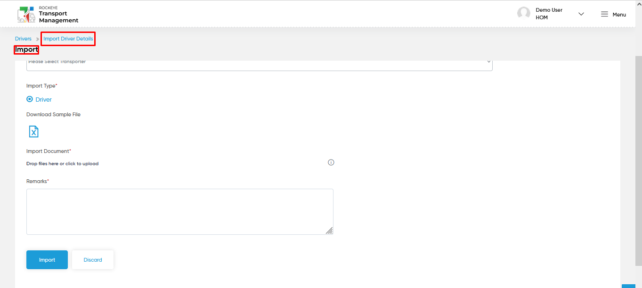
Task: Click the transporter dropdown arrow
Action: 488,62
